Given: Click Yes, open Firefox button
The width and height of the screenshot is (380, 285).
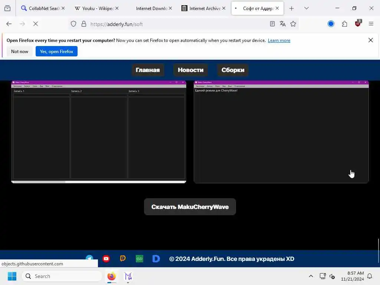Looking at the screenshot, I should 56,51.
